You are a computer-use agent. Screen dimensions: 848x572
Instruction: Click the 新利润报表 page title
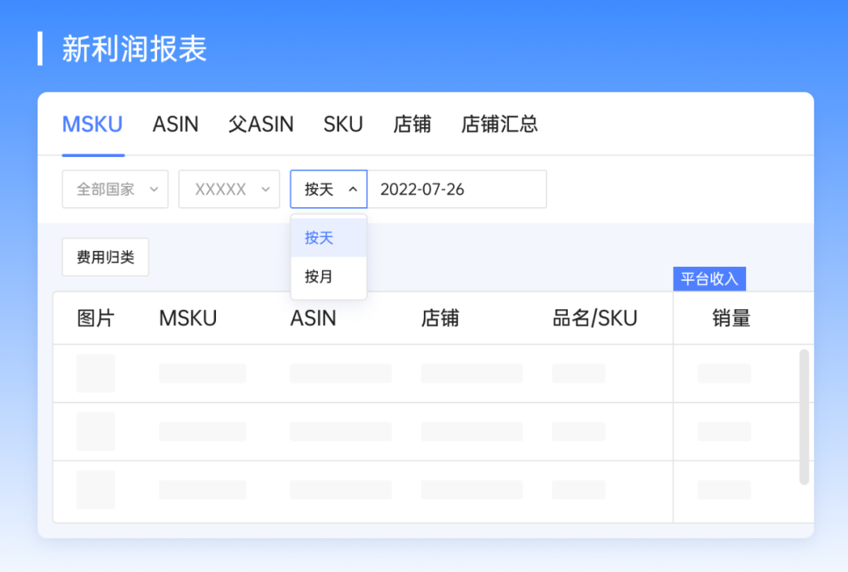(x=134, y=49)
